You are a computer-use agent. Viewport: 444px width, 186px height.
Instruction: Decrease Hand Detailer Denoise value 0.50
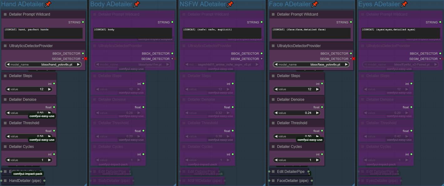(8, 113)
